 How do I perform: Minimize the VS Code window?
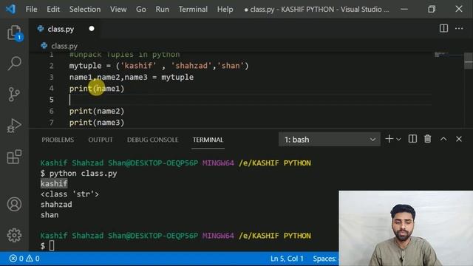coord(404,9)
